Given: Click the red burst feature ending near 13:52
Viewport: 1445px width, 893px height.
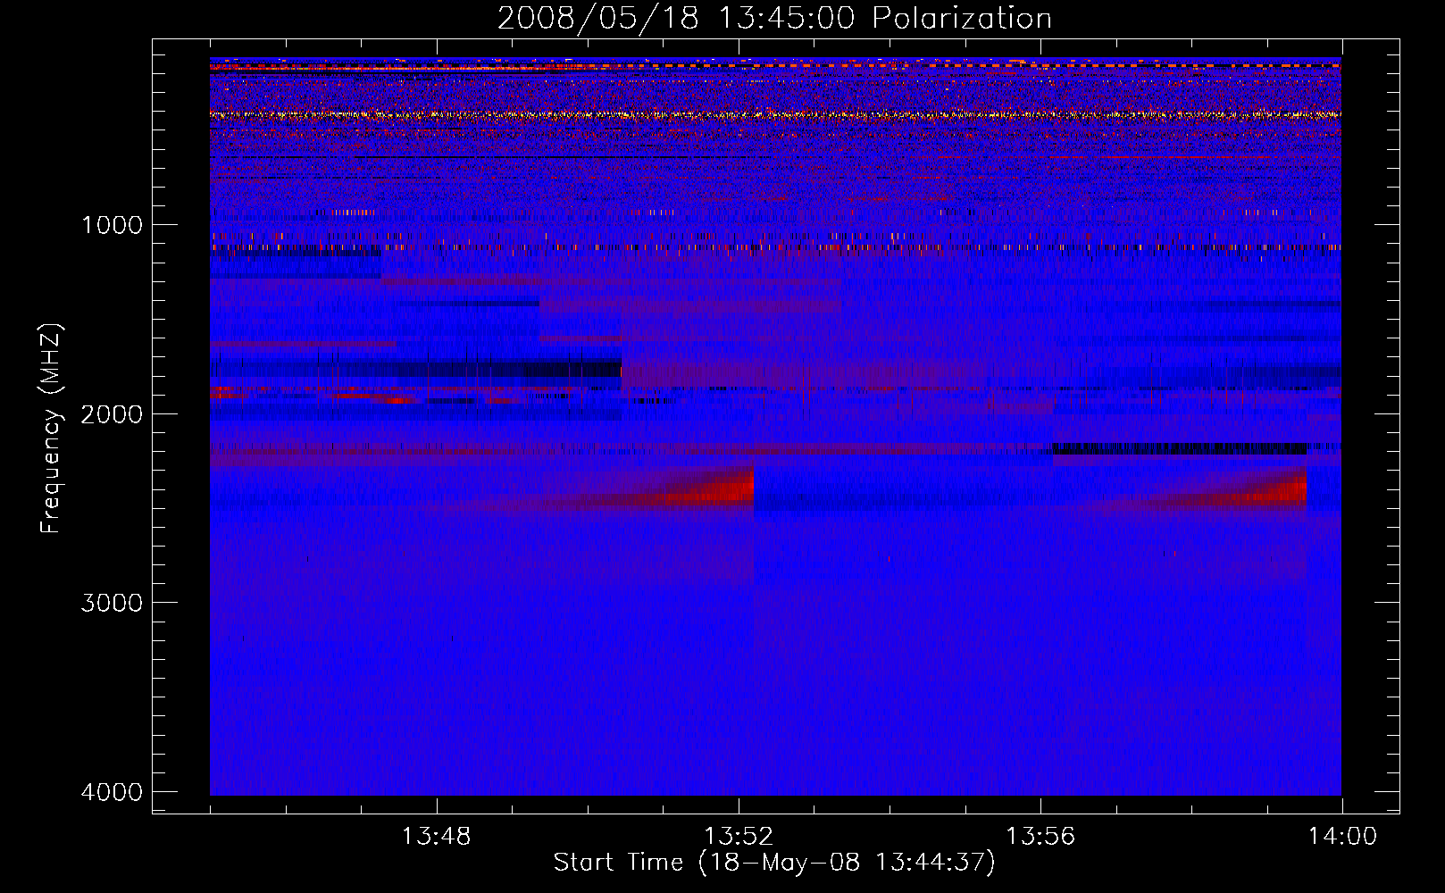Looking at the screenshot, I should (x=706, y=489).
